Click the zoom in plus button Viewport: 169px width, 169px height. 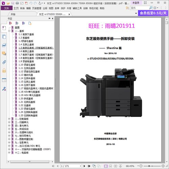click(x=163, y=166)
